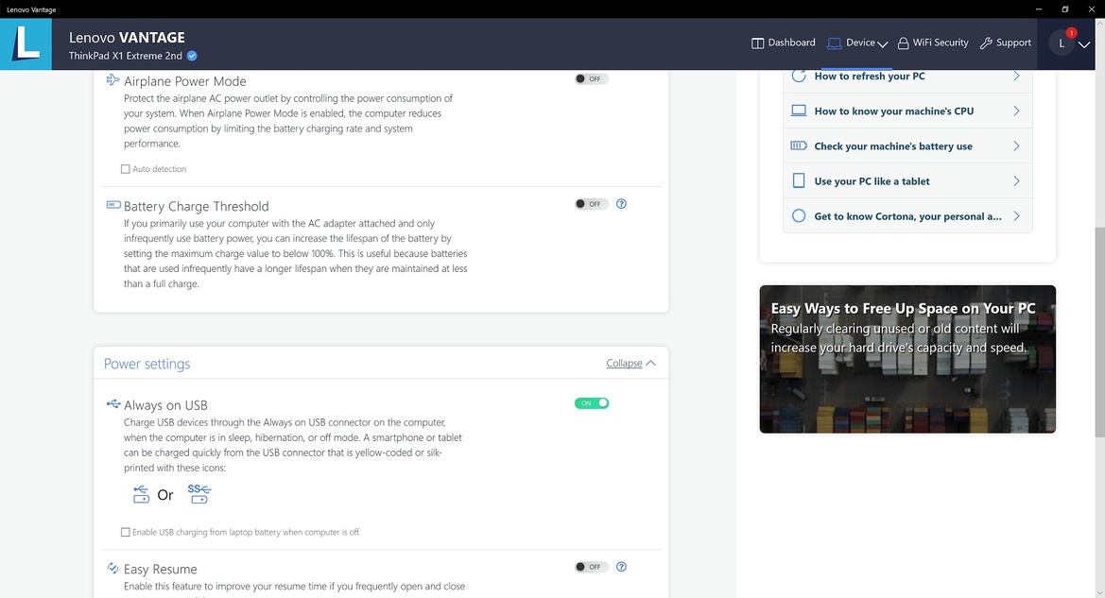Image resolution: width=1105 pixels, height=598 pixels.
Task: Click the refresh icon beside How to refresh your PC
Action: coord(799,77)
